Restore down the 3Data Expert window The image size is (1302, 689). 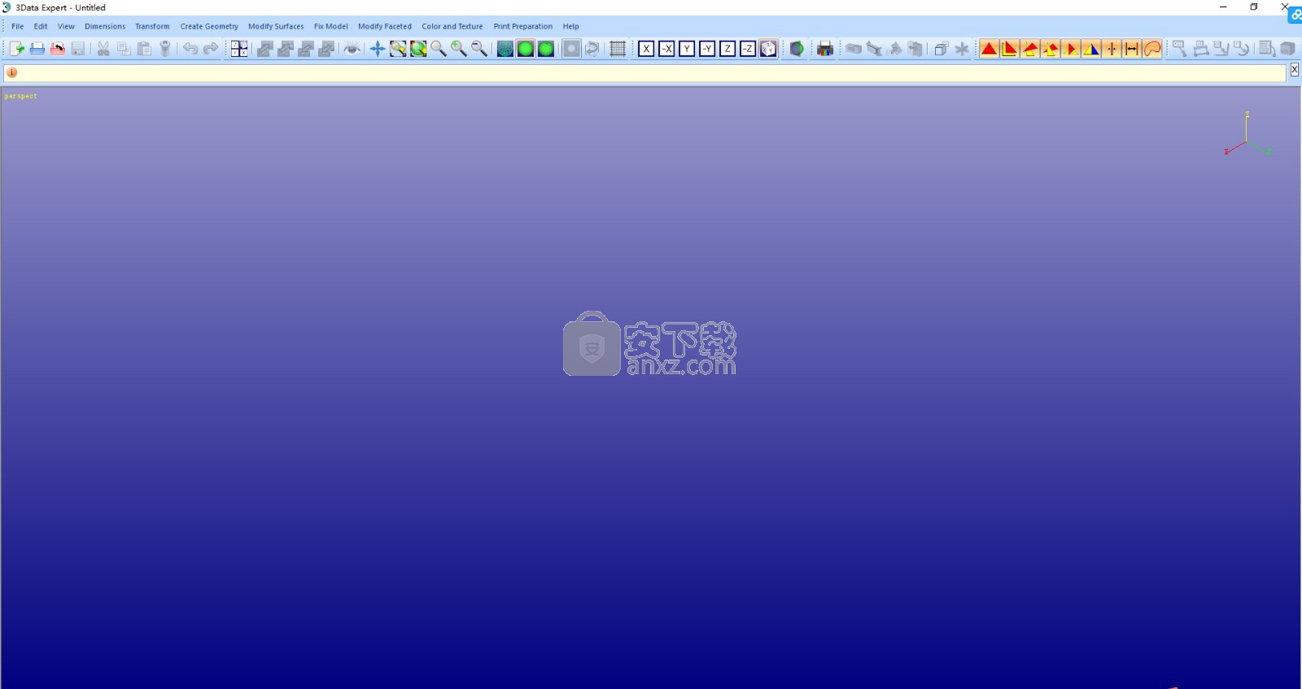pyautogui.click(x=1254, y=7)
